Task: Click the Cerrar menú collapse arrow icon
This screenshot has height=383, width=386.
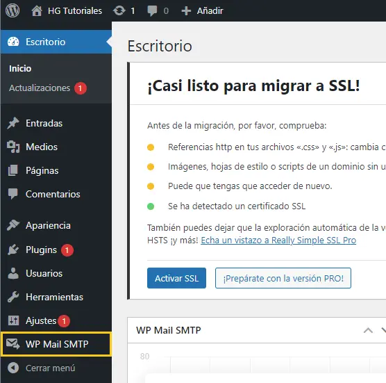Action: coord(13,368)
